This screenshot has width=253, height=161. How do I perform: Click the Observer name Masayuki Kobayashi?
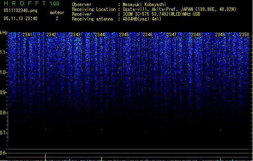[x=144, y=4]
